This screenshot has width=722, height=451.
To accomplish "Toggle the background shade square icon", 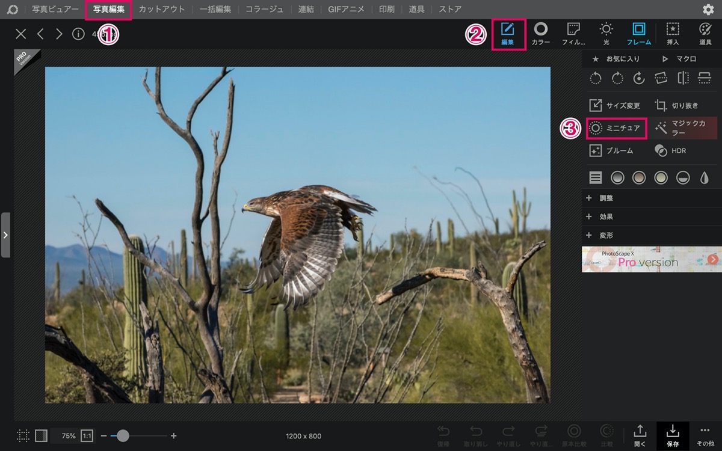I will (42, 435).
